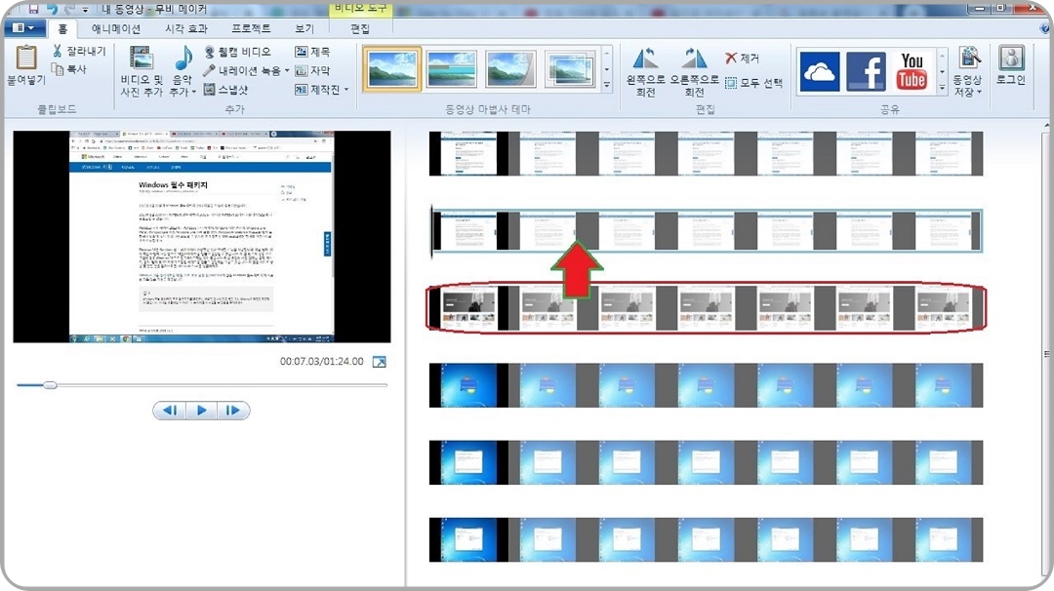Viewport: 1054px width, 591px height.
Task: Click the Snapshot (스냅샷) button
Action: point(225,90)
